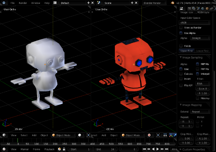Add a new screen layout with plus

tap(88, 3)
